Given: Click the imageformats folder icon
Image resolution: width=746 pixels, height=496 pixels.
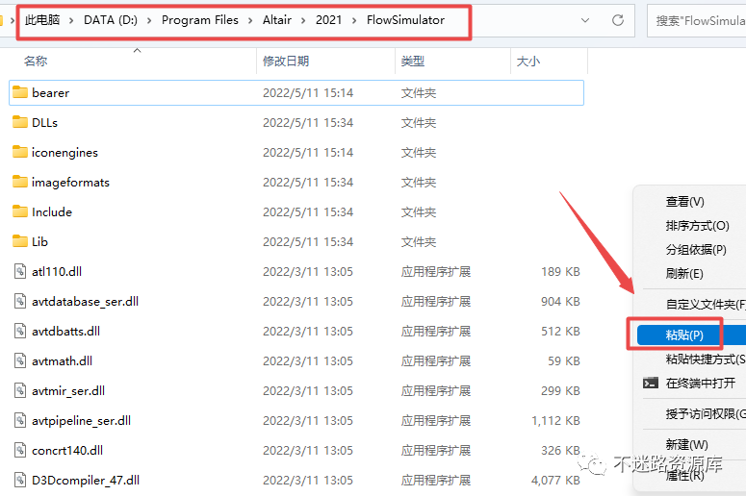Looking at the screenshot, I should [20, 182].
